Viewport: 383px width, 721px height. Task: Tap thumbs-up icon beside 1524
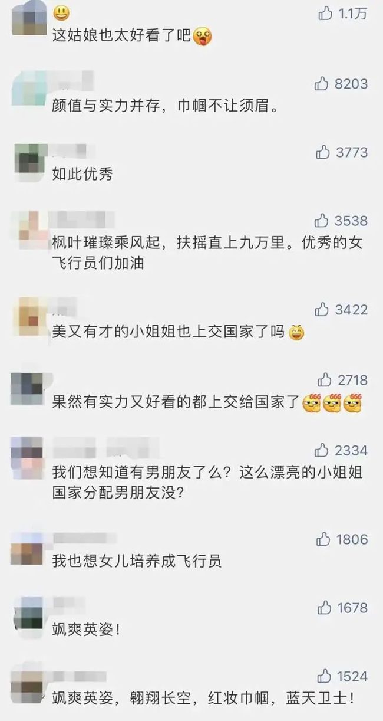click(325, 676)
